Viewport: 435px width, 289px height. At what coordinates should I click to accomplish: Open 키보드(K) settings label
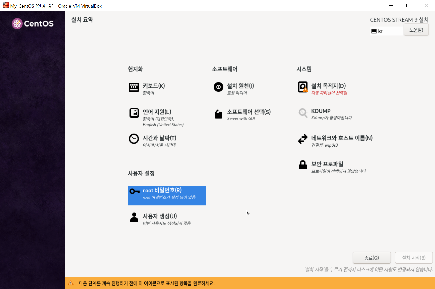pos(154,86)
